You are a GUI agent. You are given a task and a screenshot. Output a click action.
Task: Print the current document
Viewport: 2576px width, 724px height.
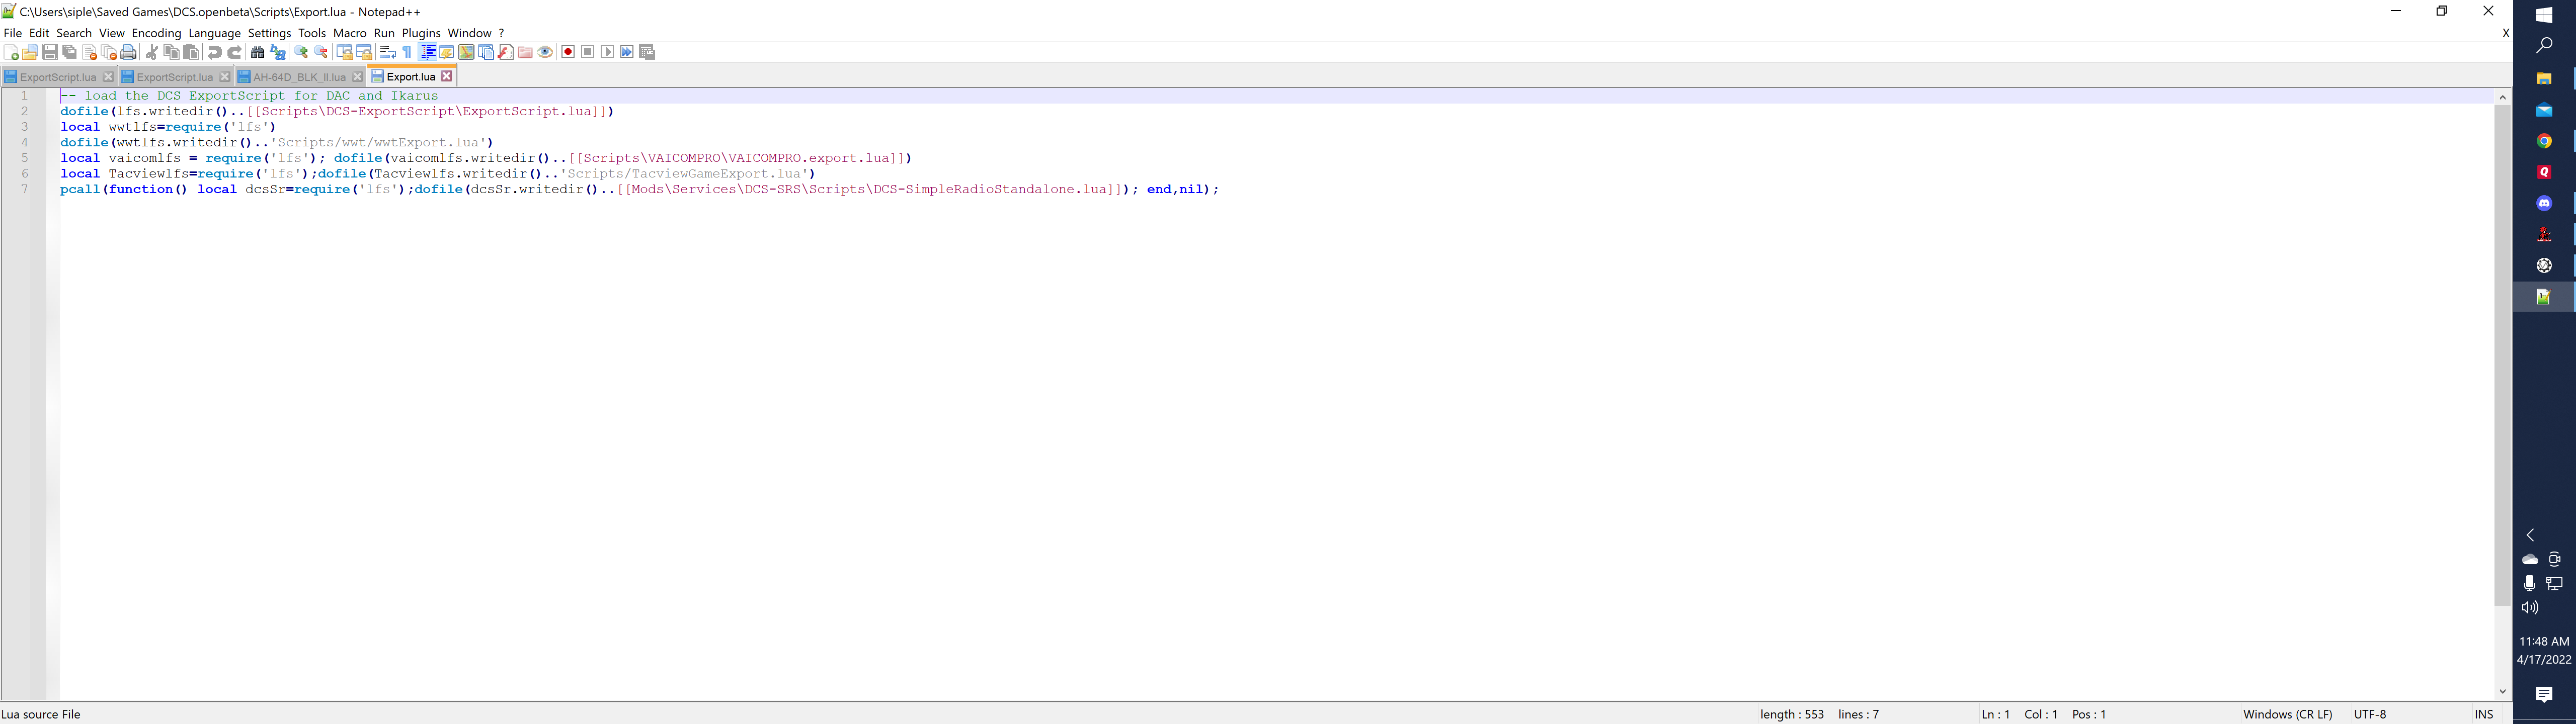pos(129,52)
